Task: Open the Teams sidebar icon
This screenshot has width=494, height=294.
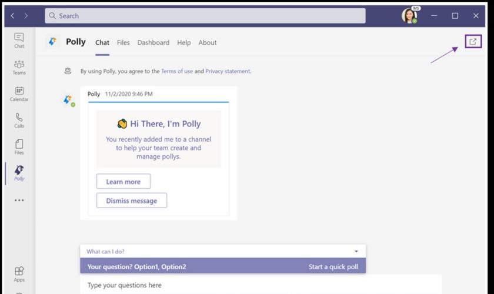Action: [x=19, y=67]
